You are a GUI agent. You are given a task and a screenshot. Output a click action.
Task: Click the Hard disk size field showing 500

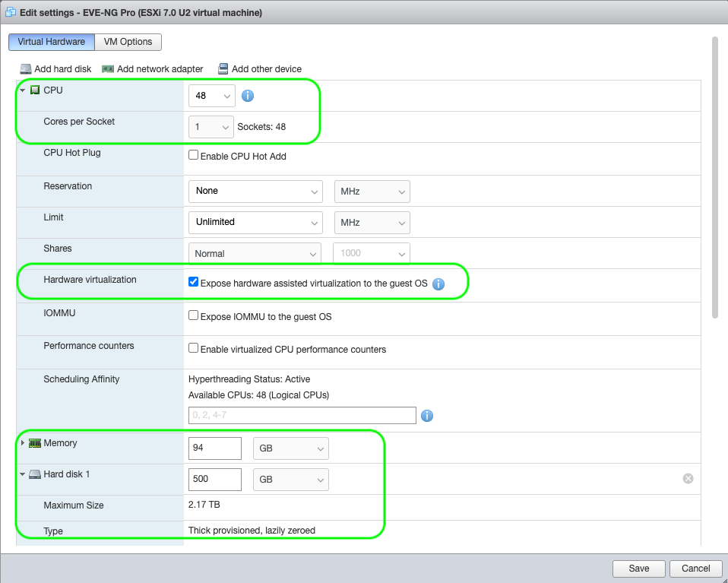tap(215, 480)
